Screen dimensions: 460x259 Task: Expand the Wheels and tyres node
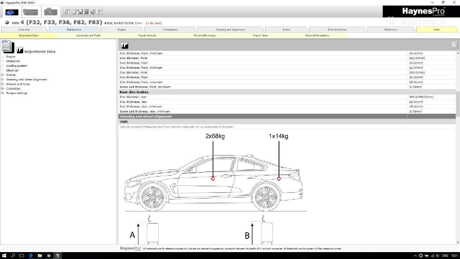[x=2, y=84]
